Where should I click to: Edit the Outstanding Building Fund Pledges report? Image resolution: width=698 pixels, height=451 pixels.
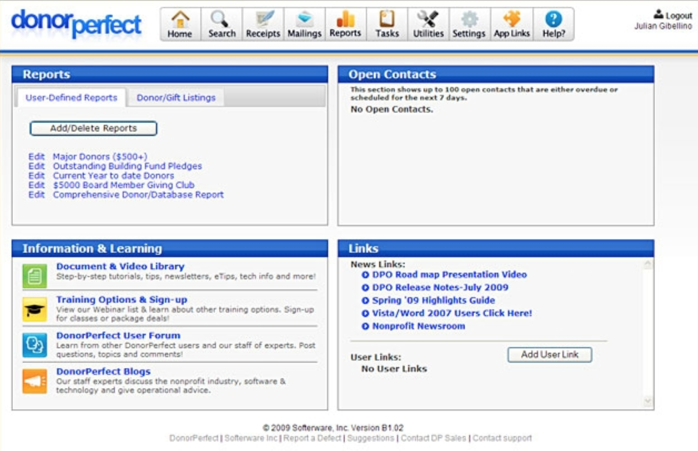click(36, 166)
